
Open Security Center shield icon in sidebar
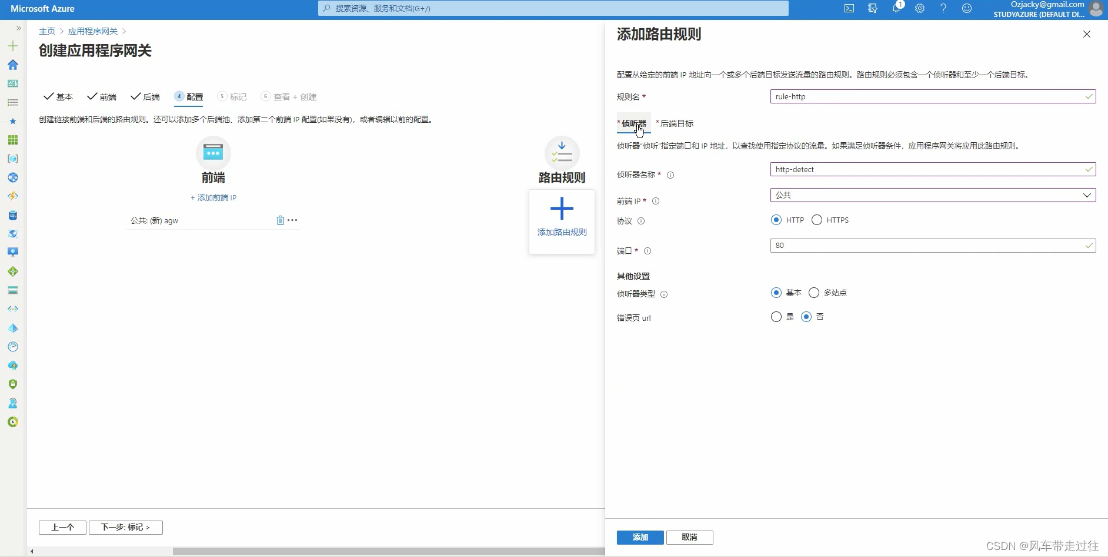pyautogui.click(x=13, y=384)
